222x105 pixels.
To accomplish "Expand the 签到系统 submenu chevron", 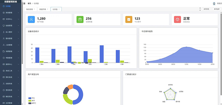I will tap(18, 90).
